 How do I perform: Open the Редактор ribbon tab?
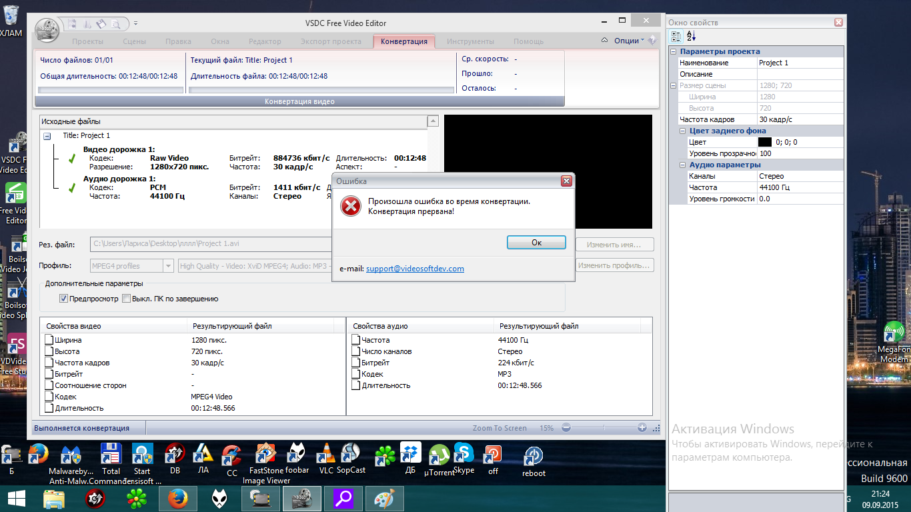[x=264, y=41]
